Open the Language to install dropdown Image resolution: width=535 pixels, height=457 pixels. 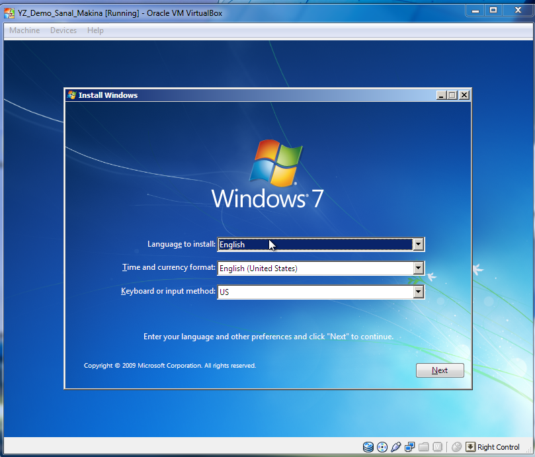click(419, 244)
